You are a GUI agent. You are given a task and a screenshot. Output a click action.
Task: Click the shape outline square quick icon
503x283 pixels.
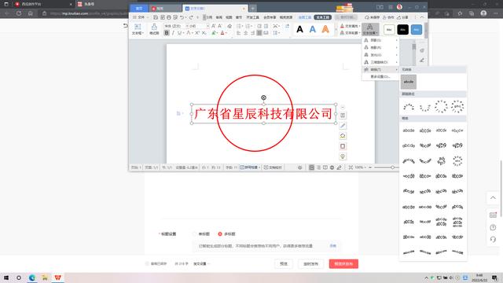(343, 146)
